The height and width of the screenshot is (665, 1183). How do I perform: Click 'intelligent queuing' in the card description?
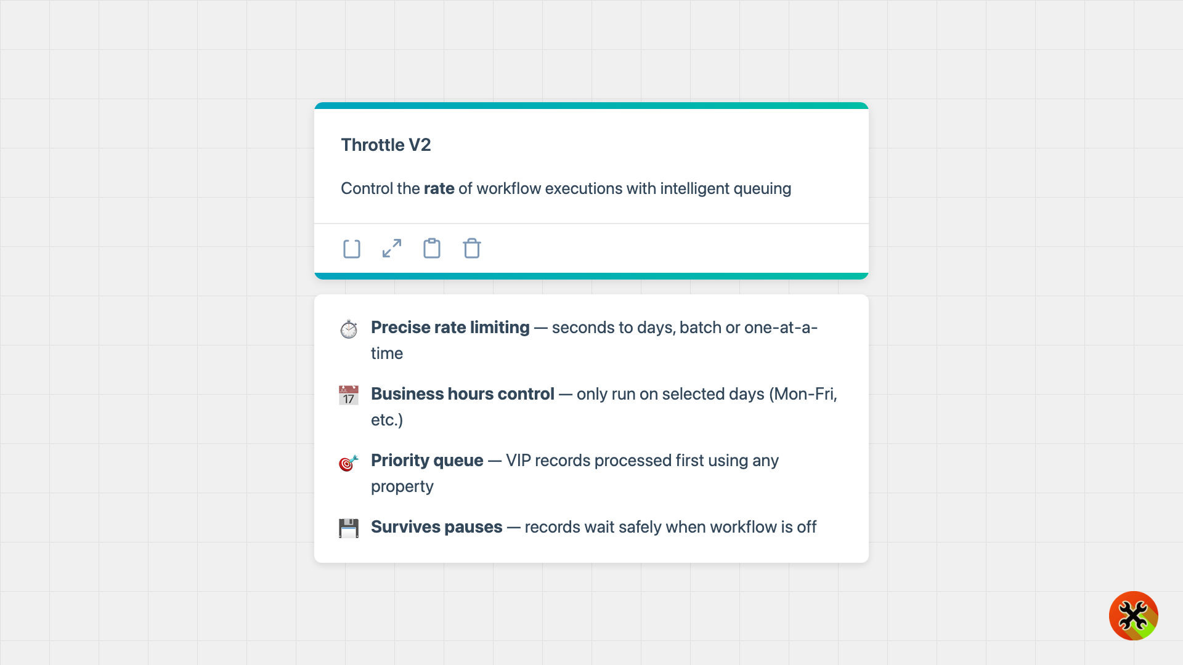point(725,188)
